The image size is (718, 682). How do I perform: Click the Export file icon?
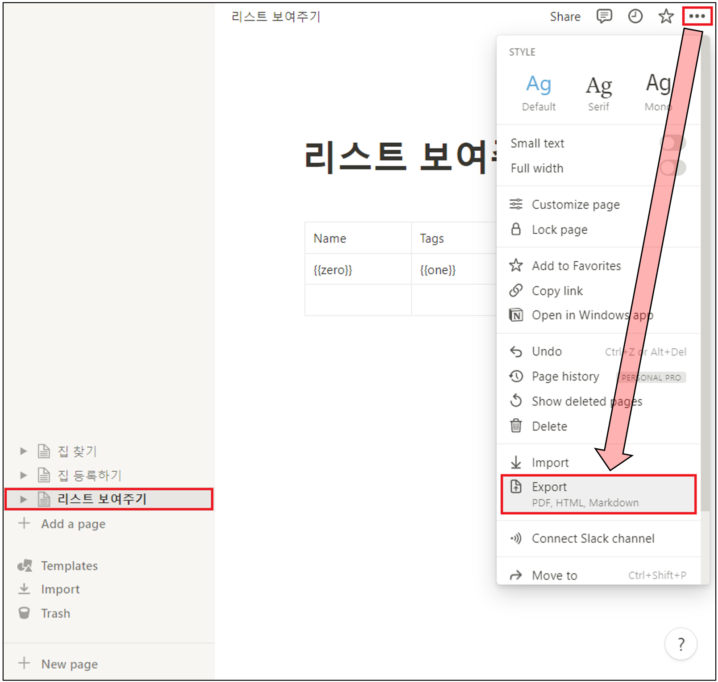pos(516,487)
